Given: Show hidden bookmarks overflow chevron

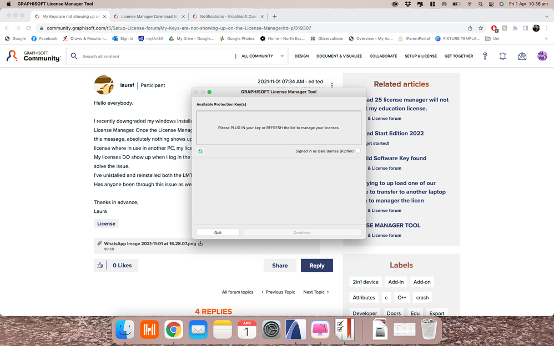Looking at the screenshot, I should [x=547, y=38].
